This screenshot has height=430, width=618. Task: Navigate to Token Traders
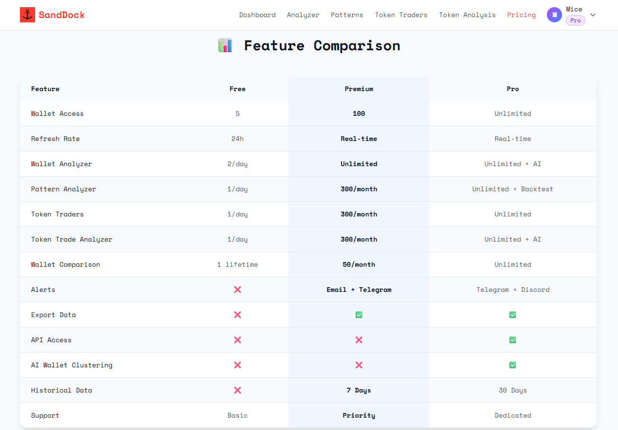pyautogui.click(x=401, y=15)
